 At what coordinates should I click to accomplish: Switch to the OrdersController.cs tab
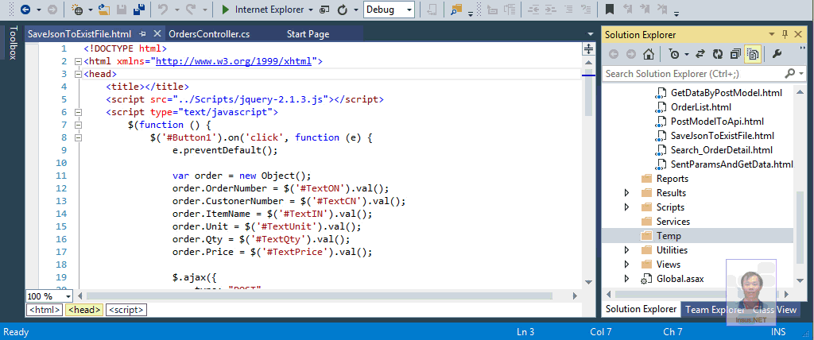[x=209, y=34]
